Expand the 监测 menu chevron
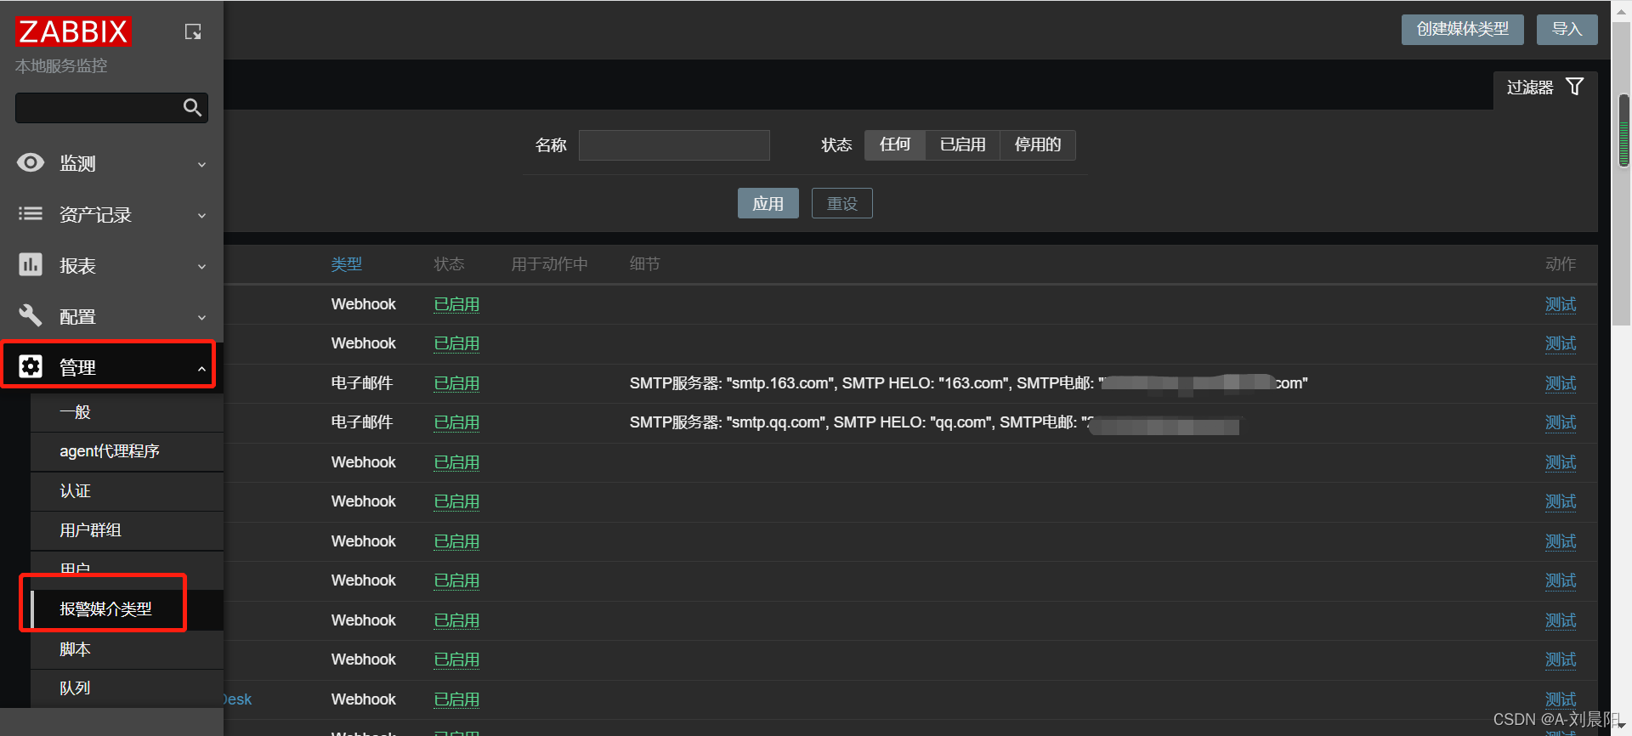Viewport: 1632px width, 736px height. (x=201, y=164)
